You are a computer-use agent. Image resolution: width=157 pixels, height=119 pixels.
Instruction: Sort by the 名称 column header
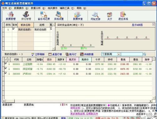[x=29, y=60]
